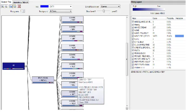186x112 pixels.
Task: Click the Histogram column header
Action: tap(180, 18)
